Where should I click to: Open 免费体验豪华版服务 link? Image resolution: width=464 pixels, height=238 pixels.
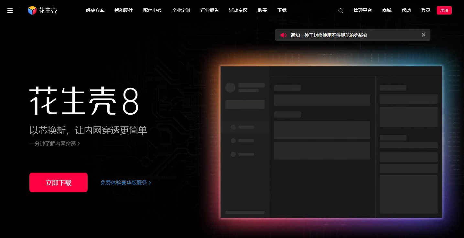pos(126,183)
